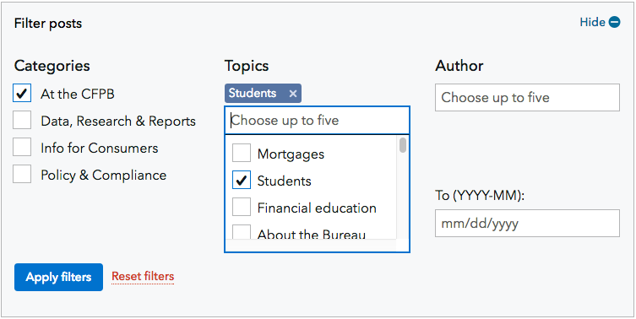Choose the About the Bureau topic
The height and width of the screenshot is (319, 636).
point(242,232)
